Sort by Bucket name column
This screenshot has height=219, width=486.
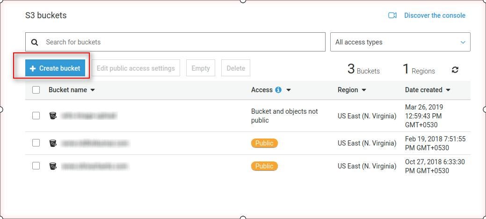click(72, 90)
